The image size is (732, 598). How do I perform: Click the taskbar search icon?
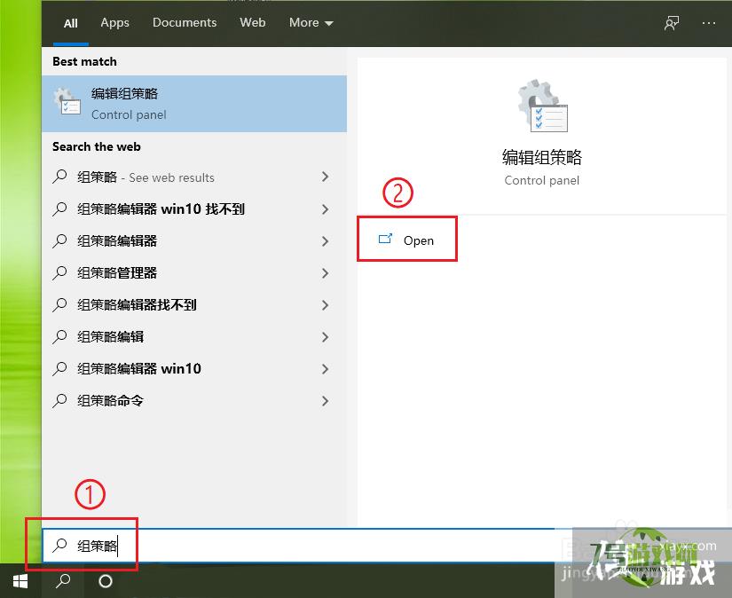tap(63, 581)
